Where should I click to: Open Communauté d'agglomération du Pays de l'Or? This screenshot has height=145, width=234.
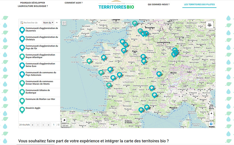pos(39,48)
